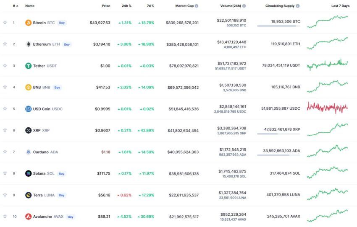
Task: Click the Terra LUNA logo icon
Action: [28, 195]
